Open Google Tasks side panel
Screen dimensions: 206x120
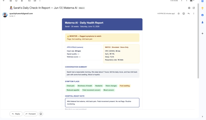coord(202,15)
